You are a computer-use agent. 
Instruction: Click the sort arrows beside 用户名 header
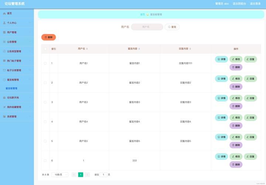point(87,49)
